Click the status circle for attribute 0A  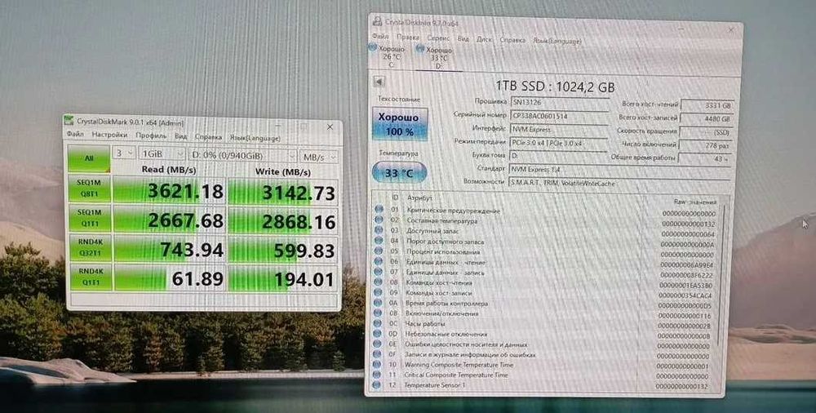[379, 303]
